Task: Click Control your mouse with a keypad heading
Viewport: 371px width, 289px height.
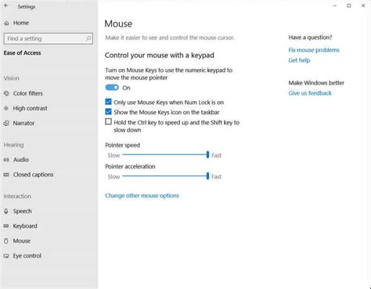Action: [160, 56]
